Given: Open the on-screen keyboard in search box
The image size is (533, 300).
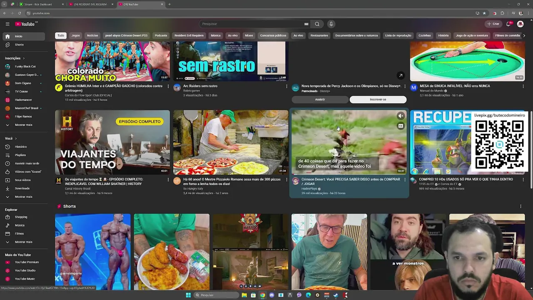Looking at the screenshot, I should click(306, 24).
